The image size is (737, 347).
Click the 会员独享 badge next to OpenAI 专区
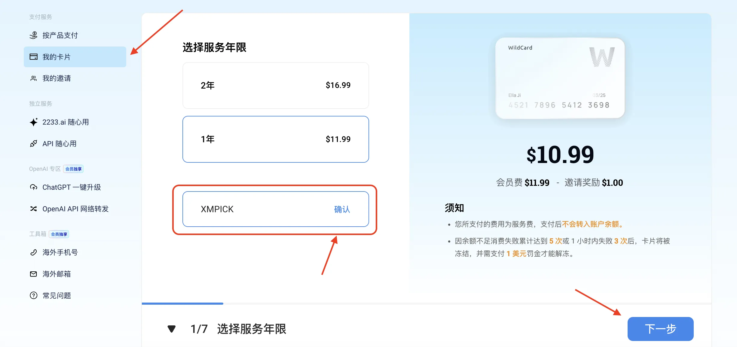pos(73,169)
